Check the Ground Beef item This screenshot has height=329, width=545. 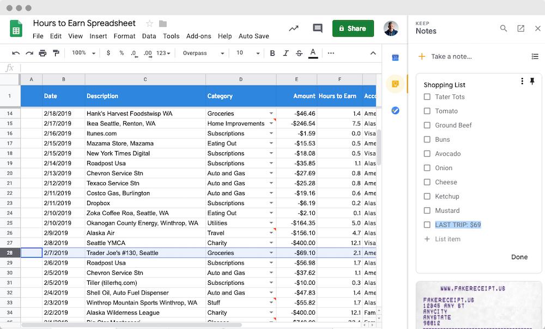[427, 125]
